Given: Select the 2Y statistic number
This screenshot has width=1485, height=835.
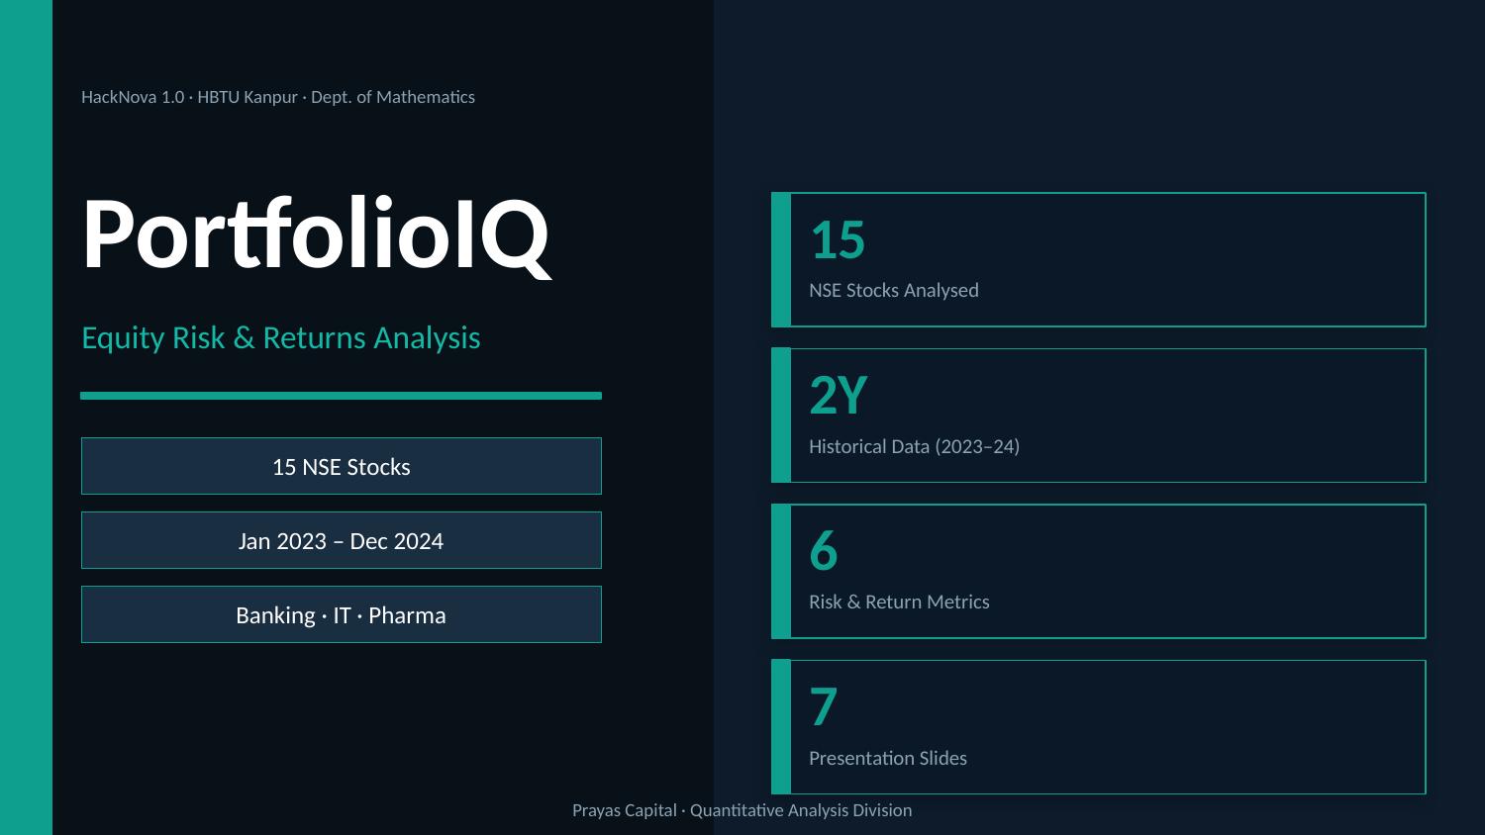Looking at the screenshot, I should click(839, 395).
